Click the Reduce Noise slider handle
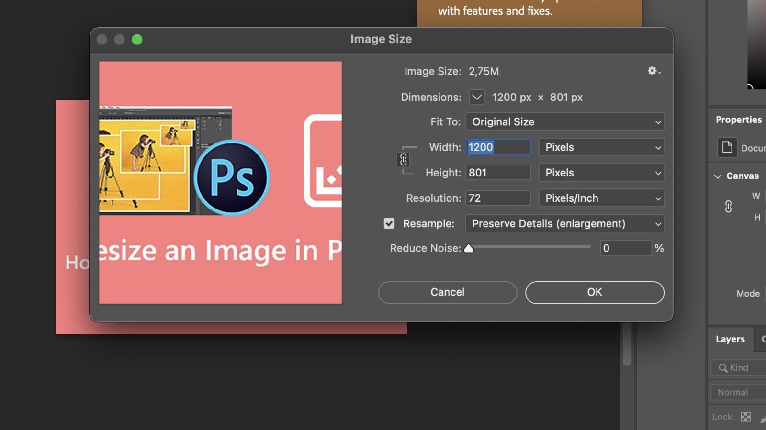The width and height of the screenshot is (766, 430). pyautogui.click(x=469, y=248)
